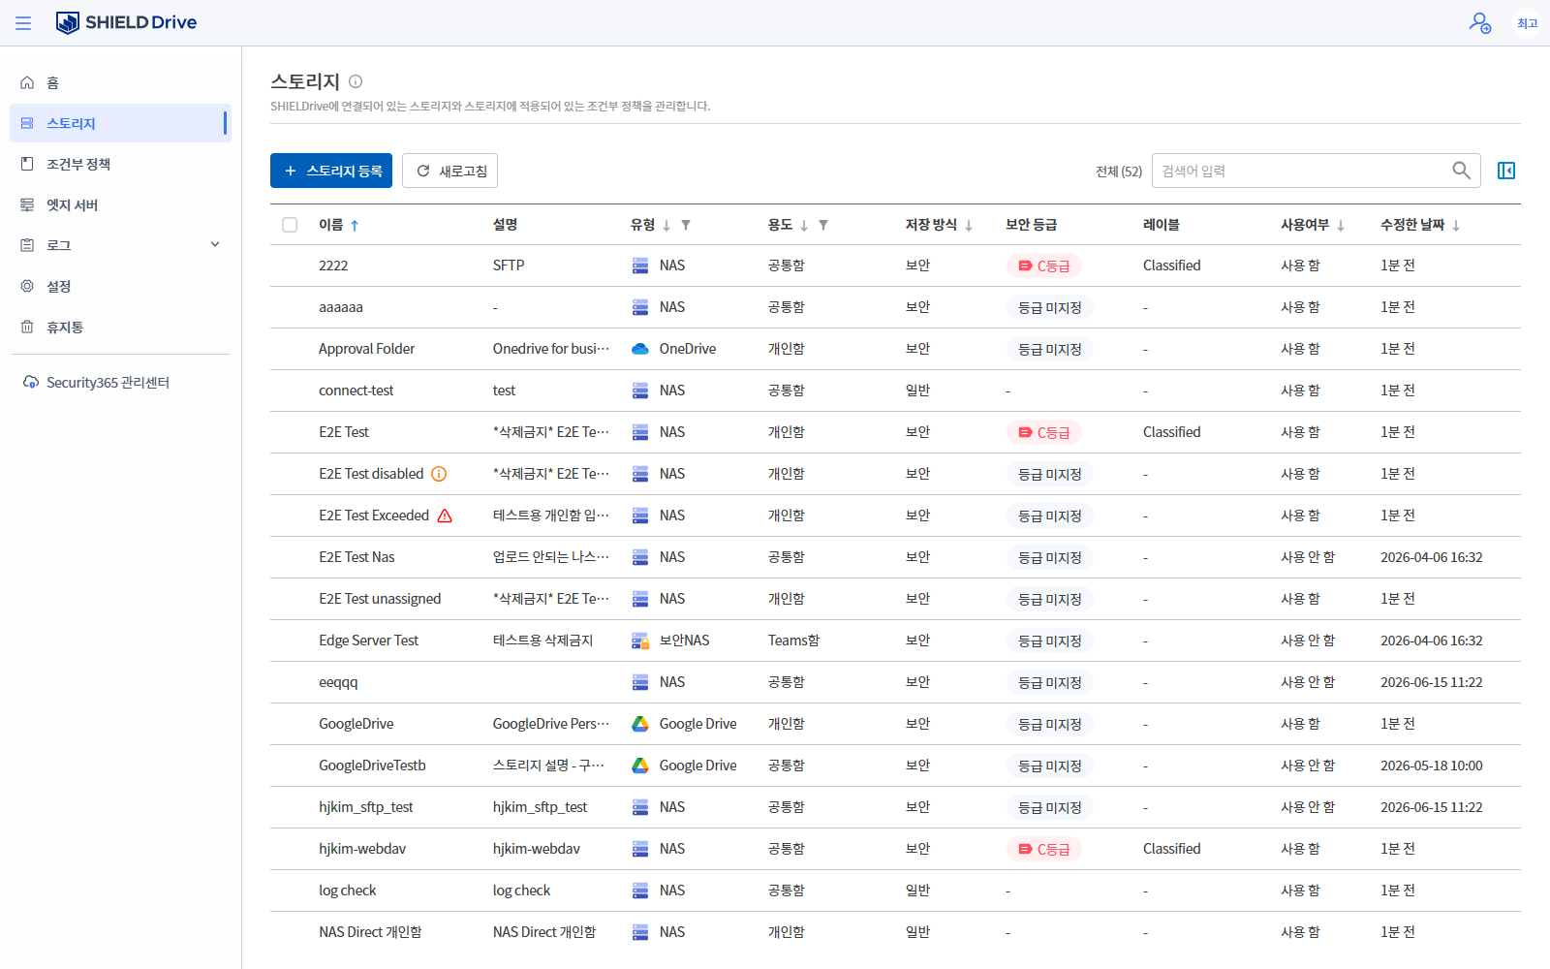Click warning icon next to E2E Test Exceeded
1550x969 pixels.
(x=445, y=516)
